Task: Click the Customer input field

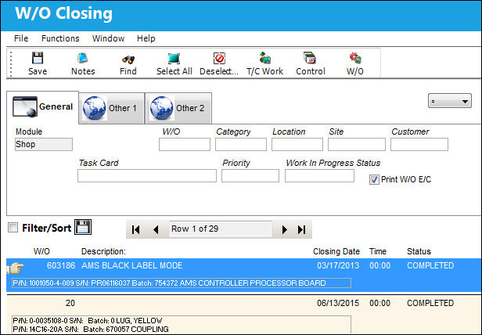Action: [419, 144]
